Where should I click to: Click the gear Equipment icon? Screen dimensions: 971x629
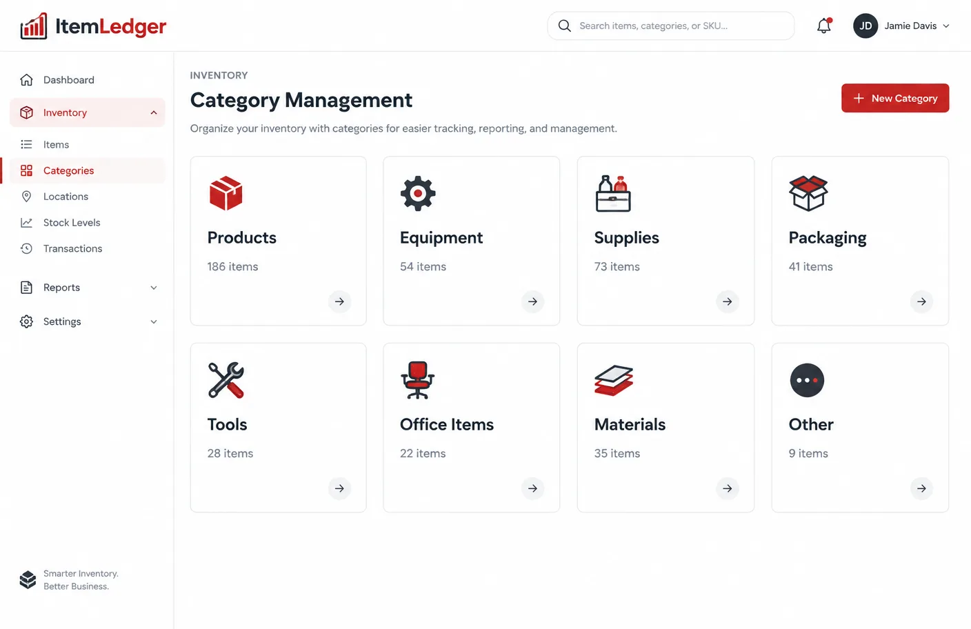tap(418, 193)
